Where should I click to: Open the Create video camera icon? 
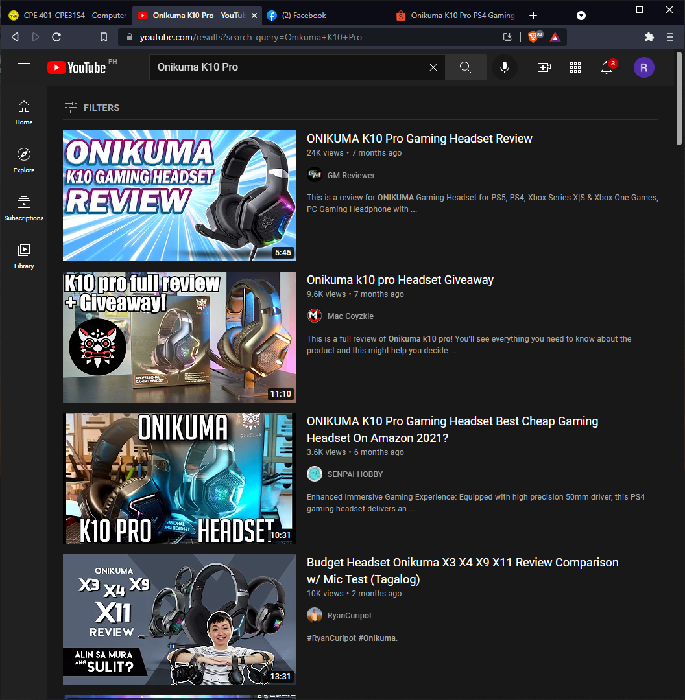click(x=544, y=67)
